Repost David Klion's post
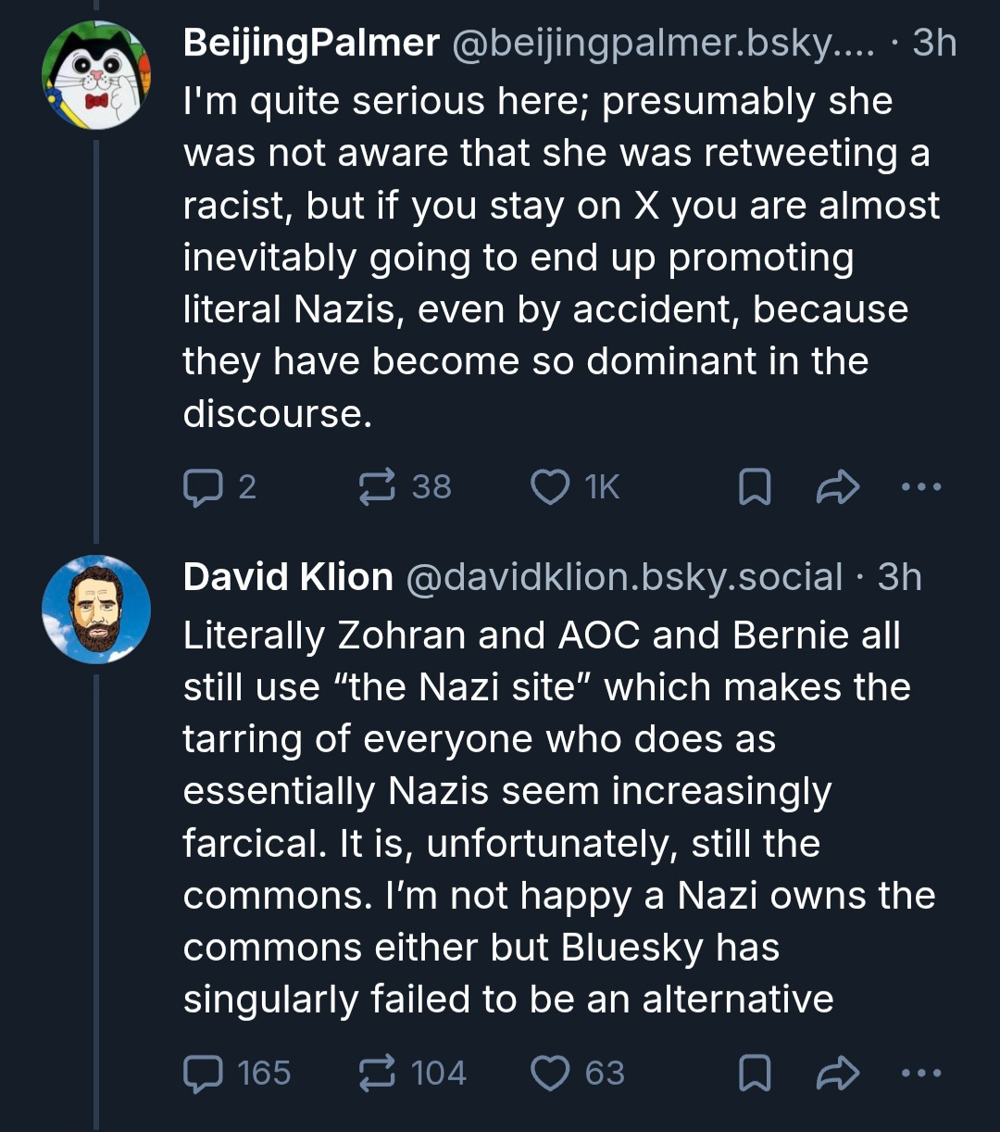1000x1132 pixels. (378, 1073)
